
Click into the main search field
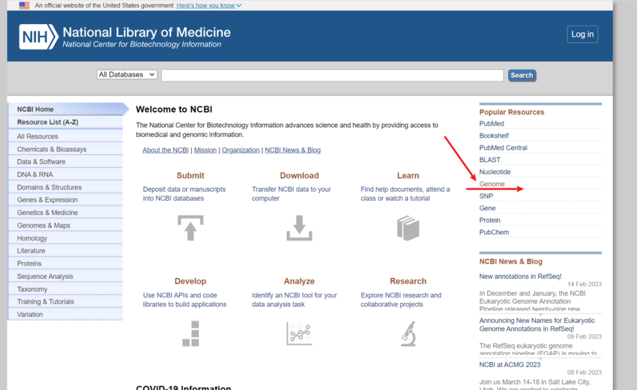[x=332, y=75]
